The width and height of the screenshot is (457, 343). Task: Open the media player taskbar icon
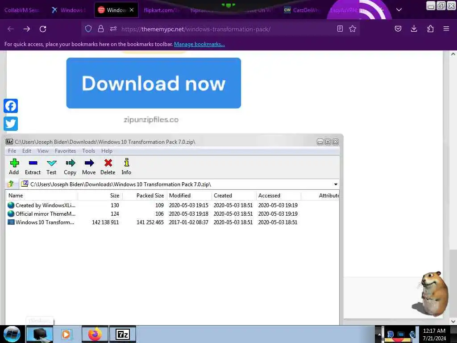(x=66, y=334)
